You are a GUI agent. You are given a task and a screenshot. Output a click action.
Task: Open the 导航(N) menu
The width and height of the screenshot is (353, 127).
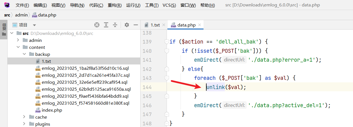point(77,5)
